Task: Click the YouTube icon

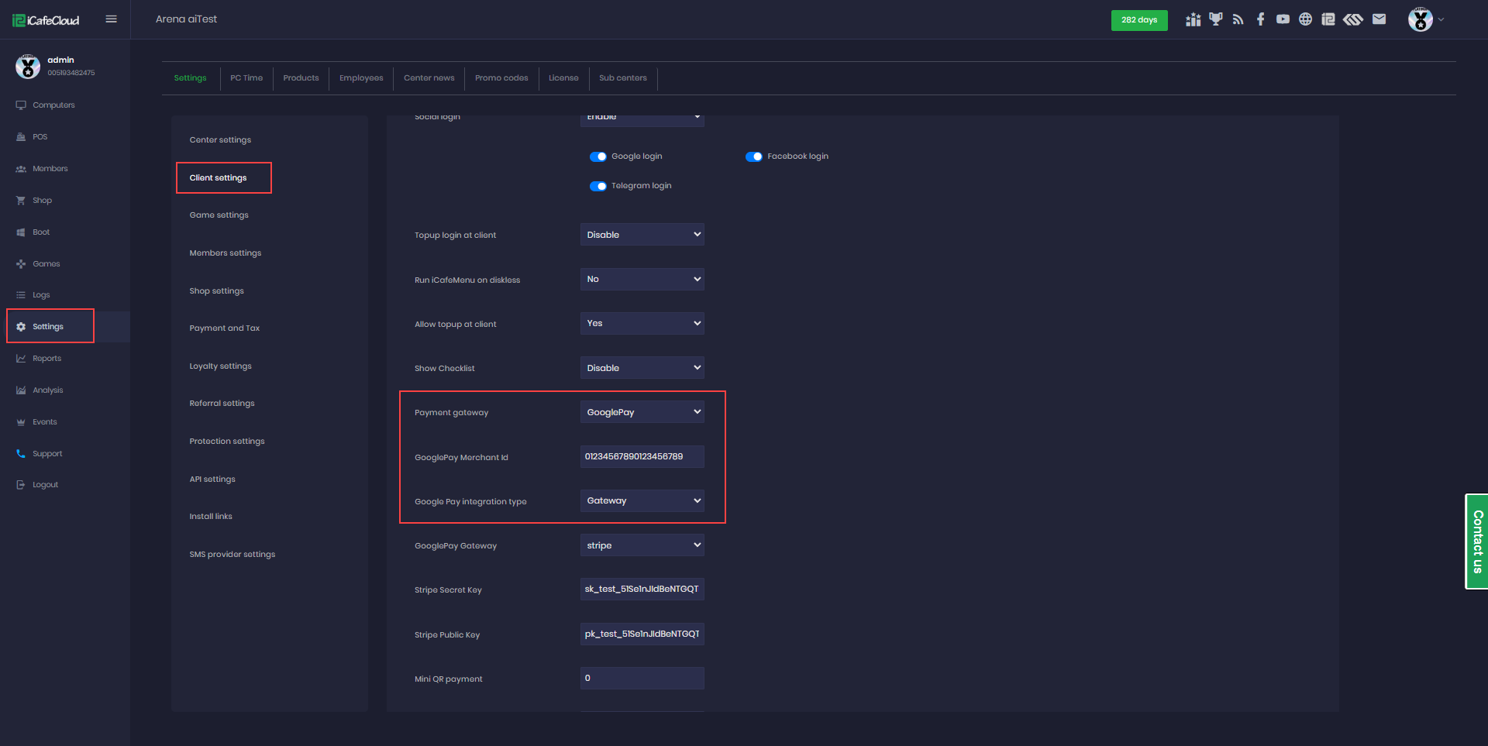Action: pyautogui.click(x=1283, y=19)
